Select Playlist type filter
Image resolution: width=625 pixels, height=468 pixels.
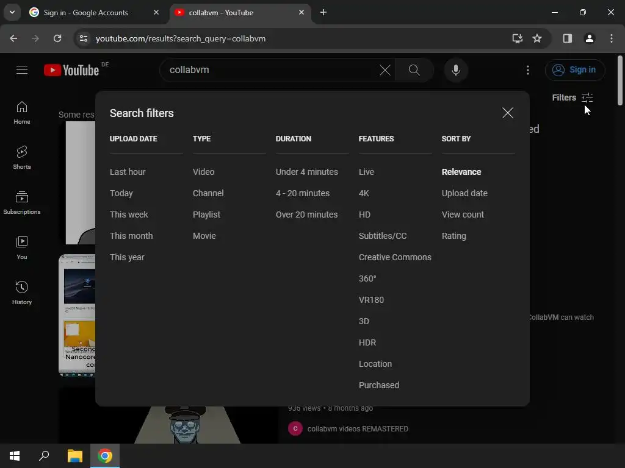pos(206,215)
